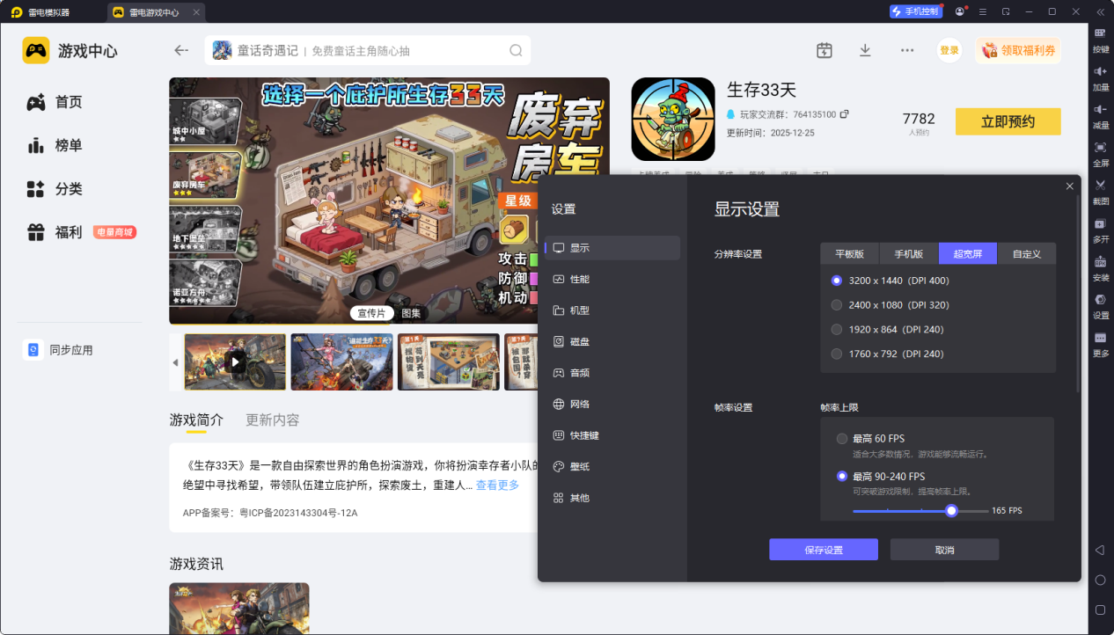Screen dimensions: 1114x635
Task: Open 显示 settings section
Action: [x=612, y=248]
